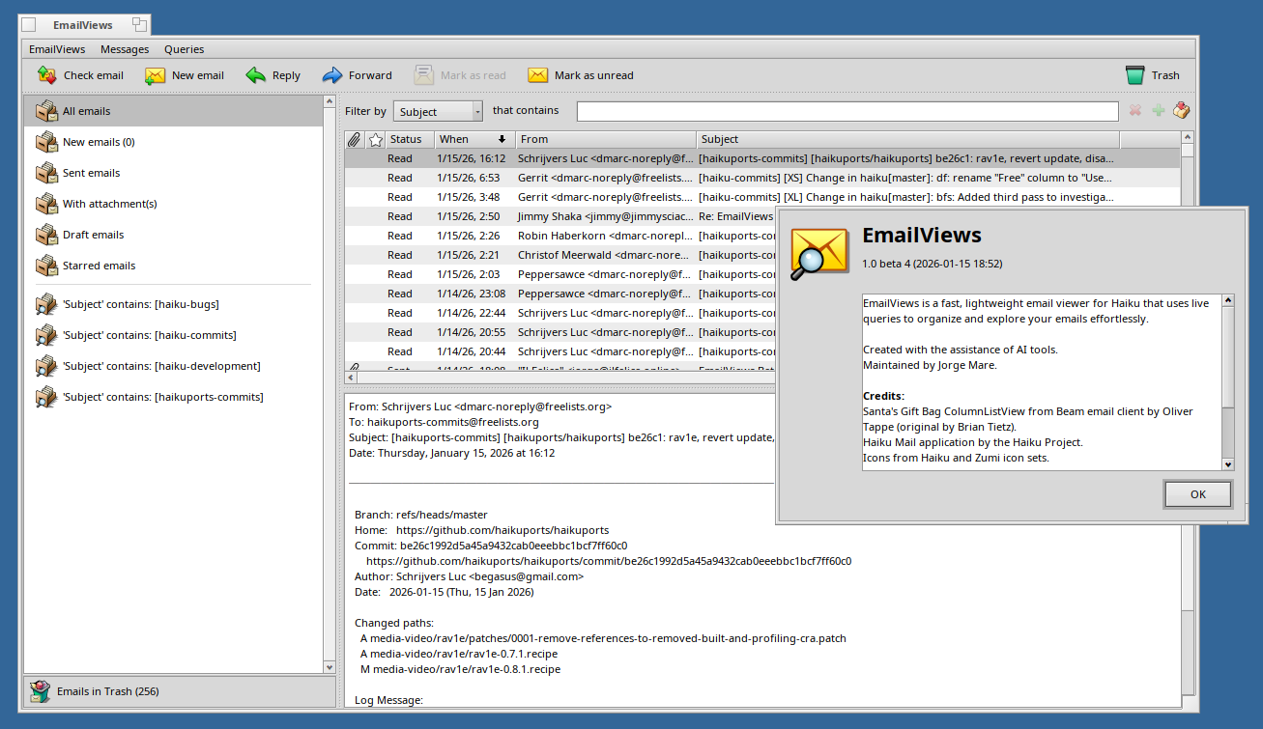The height and width of the screenshot is (729, 1263).
Task: Open the Queries menu
Action: coord(184,49)
